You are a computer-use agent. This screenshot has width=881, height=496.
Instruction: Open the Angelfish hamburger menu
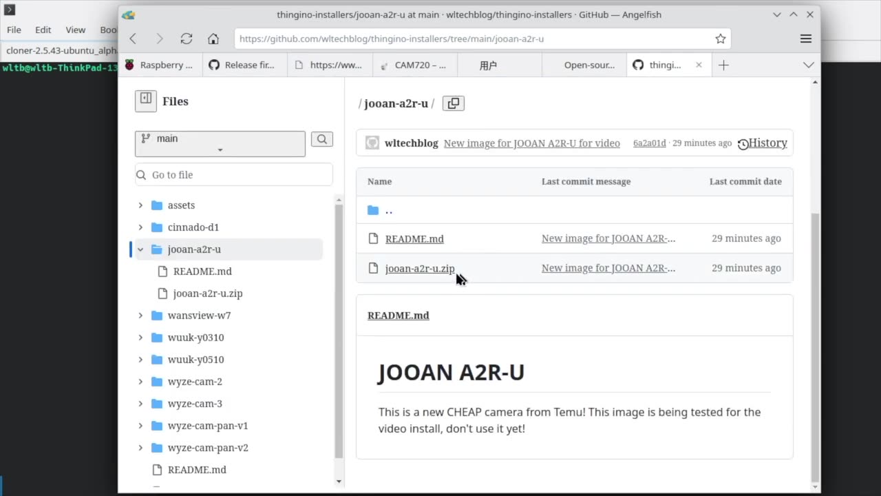tap(806, 39)
